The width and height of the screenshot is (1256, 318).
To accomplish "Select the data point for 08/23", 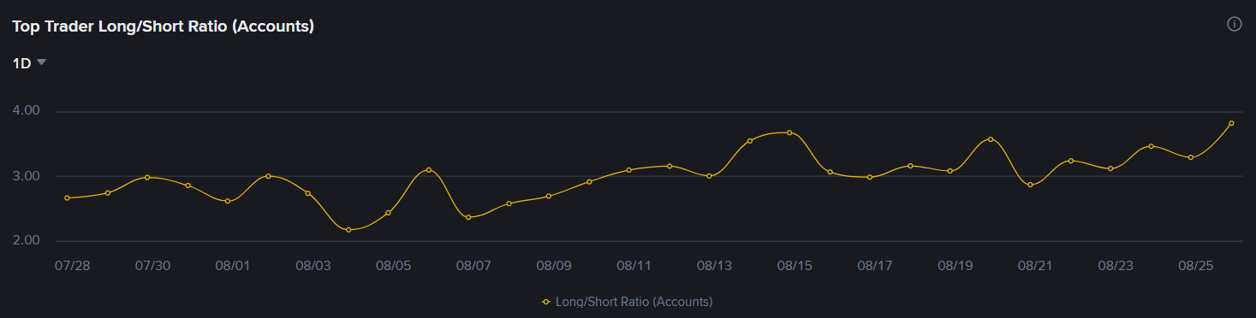I will (x=1110, y=168).
